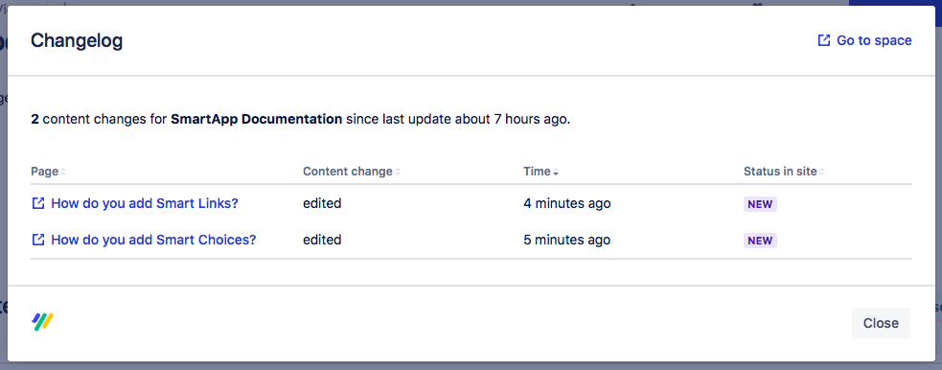The height and width of the screenshot is (370, 942).
Task: Click the colorful striped logo in the footer
Action: pyautogui.click(x=43, y=322)
